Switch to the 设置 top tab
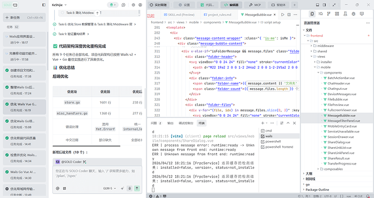The width and height of the screenshot is (374, 198). (x=184, y=5)
